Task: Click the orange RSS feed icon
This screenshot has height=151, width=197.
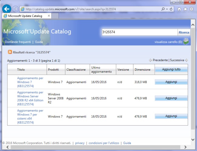Action: [10, 52]
